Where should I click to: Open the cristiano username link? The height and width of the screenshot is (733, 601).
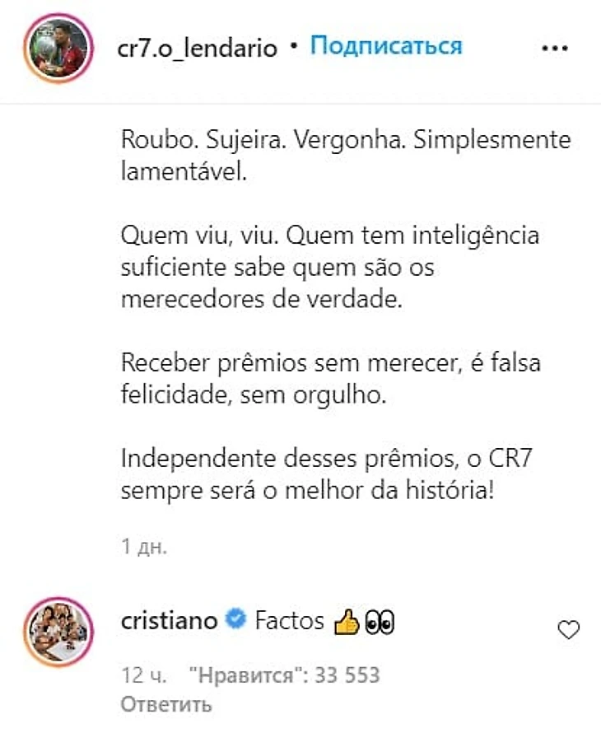pos(169,620)
